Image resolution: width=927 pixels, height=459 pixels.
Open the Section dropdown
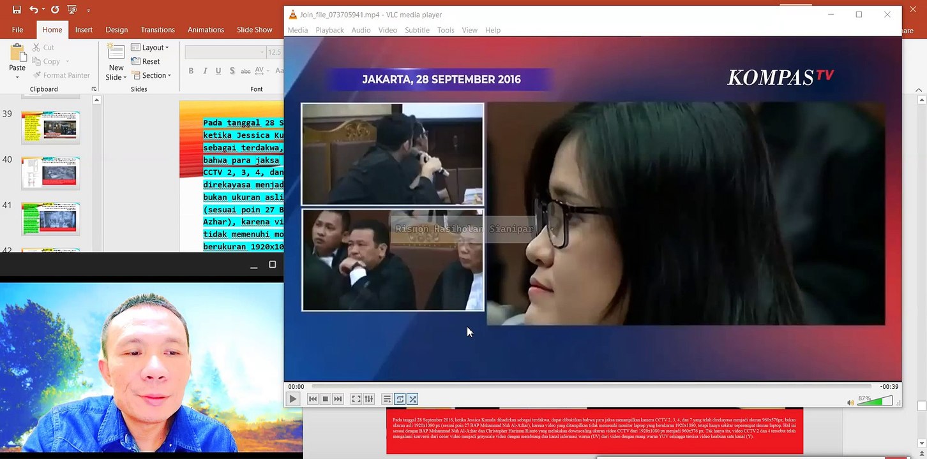(151, 75)
